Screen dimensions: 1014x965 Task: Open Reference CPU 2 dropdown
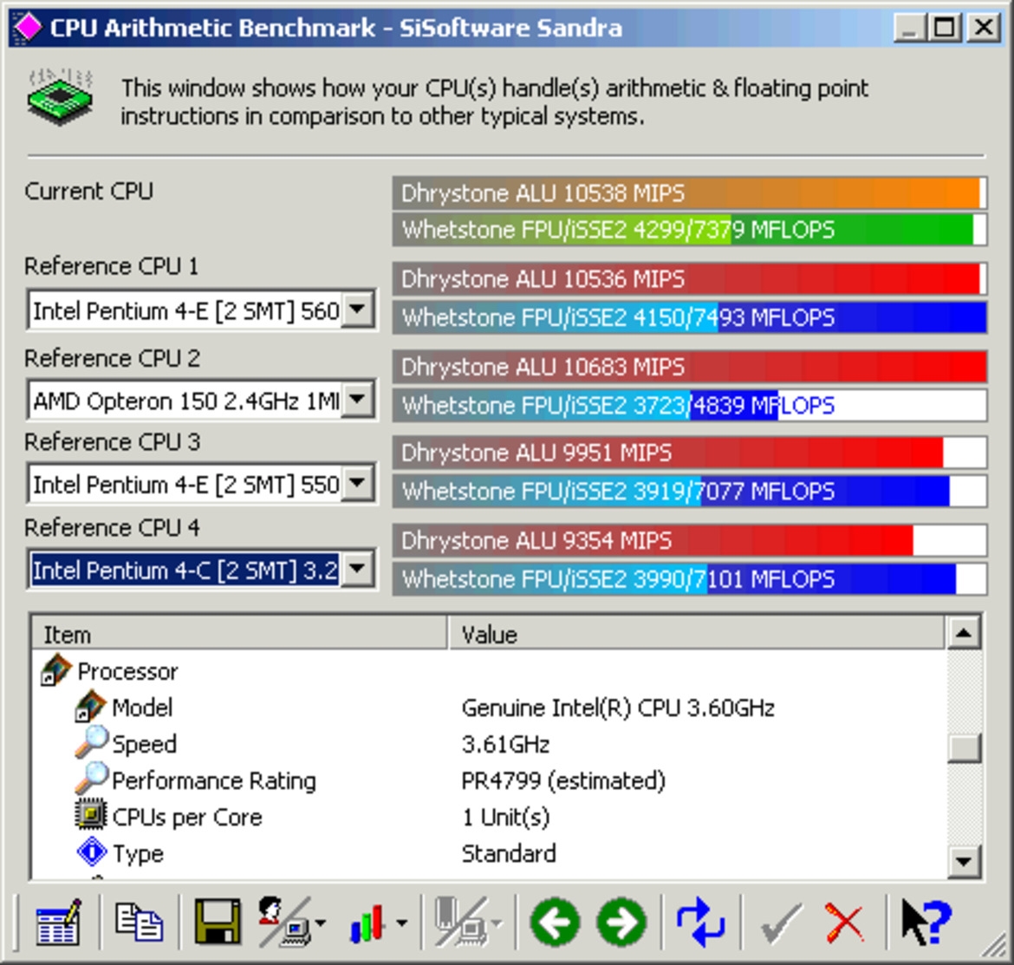click(x=358, y=400)
